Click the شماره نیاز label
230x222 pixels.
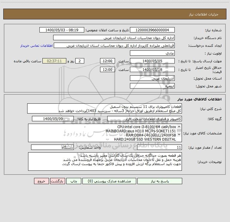pos(213,30)
